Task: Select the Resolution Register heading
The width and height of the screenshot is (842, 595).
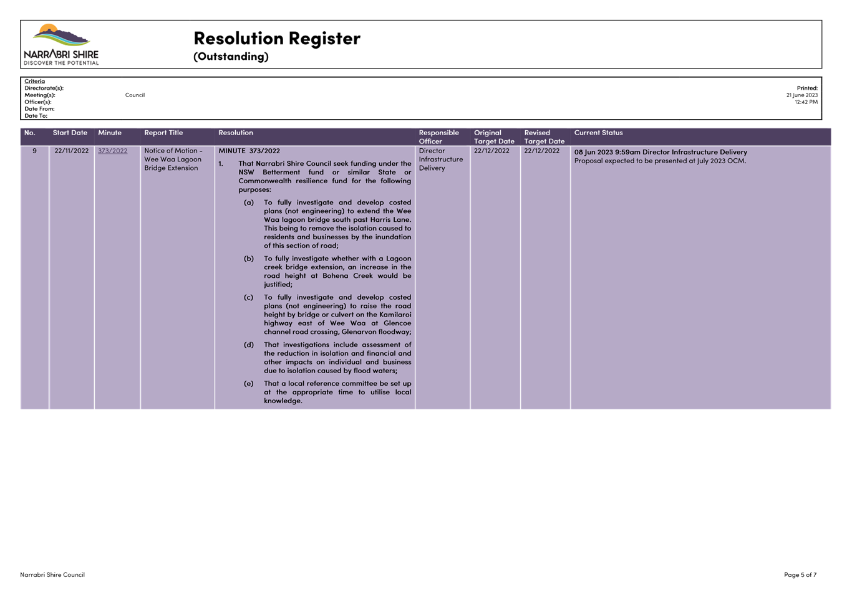Action: pos(277,38)
